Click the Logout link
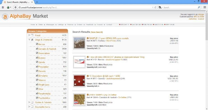 (201, 19)
